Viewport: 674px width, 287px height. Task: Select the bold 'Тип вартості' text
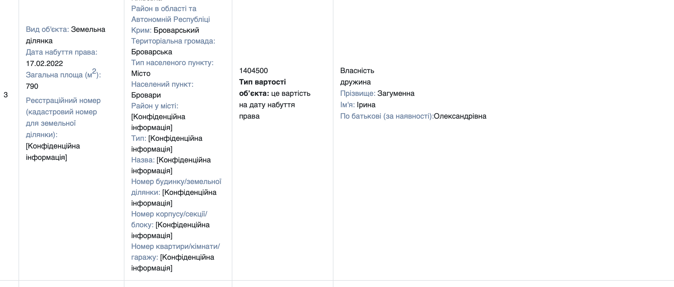[x=262, y=82]
